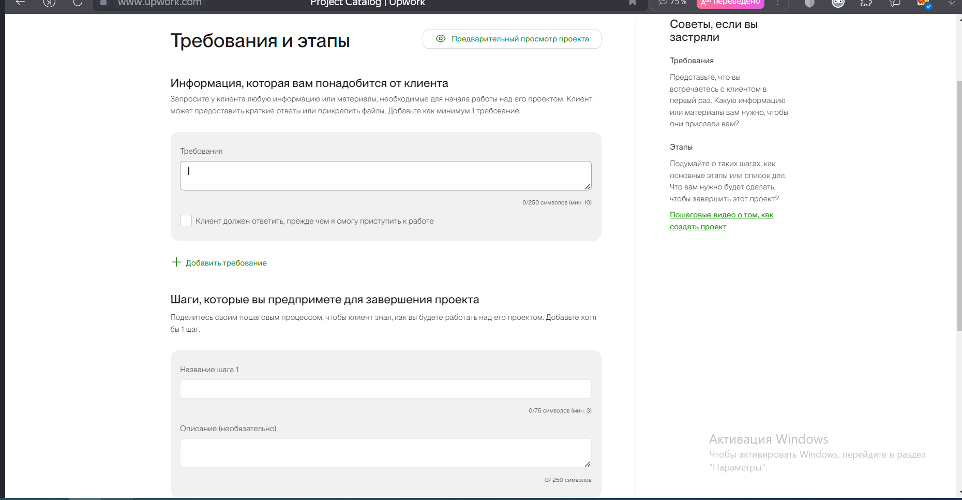962x500 pixels.
Task: Focus the 'Требования' text area
Action: pos(386,175)
